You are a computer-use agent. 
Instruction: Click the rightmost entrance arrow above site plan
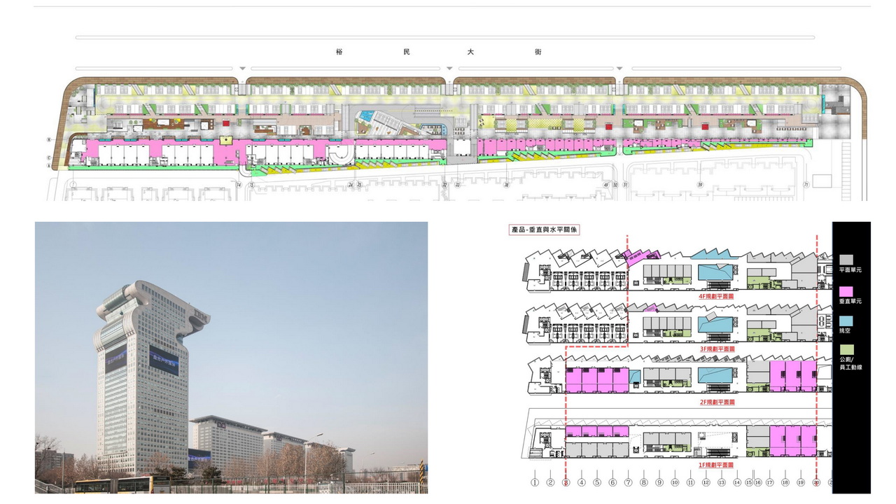click(619, 69)
